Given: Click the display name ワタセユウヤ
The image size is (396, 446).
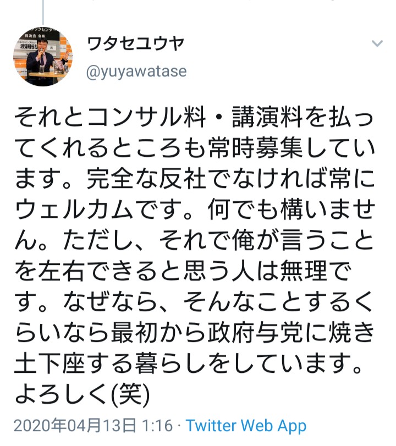Looking at the screenshot, I should click(x=136, y=44).
